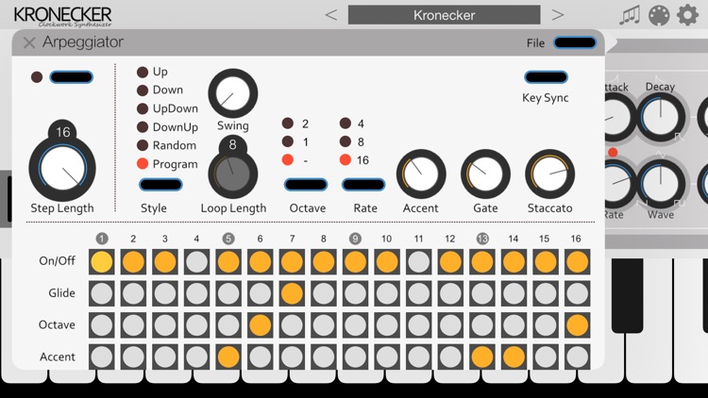708x398 pixels.
Task: Click the Step Length knob
Action: pyautogui.click(x=62, y=168)
